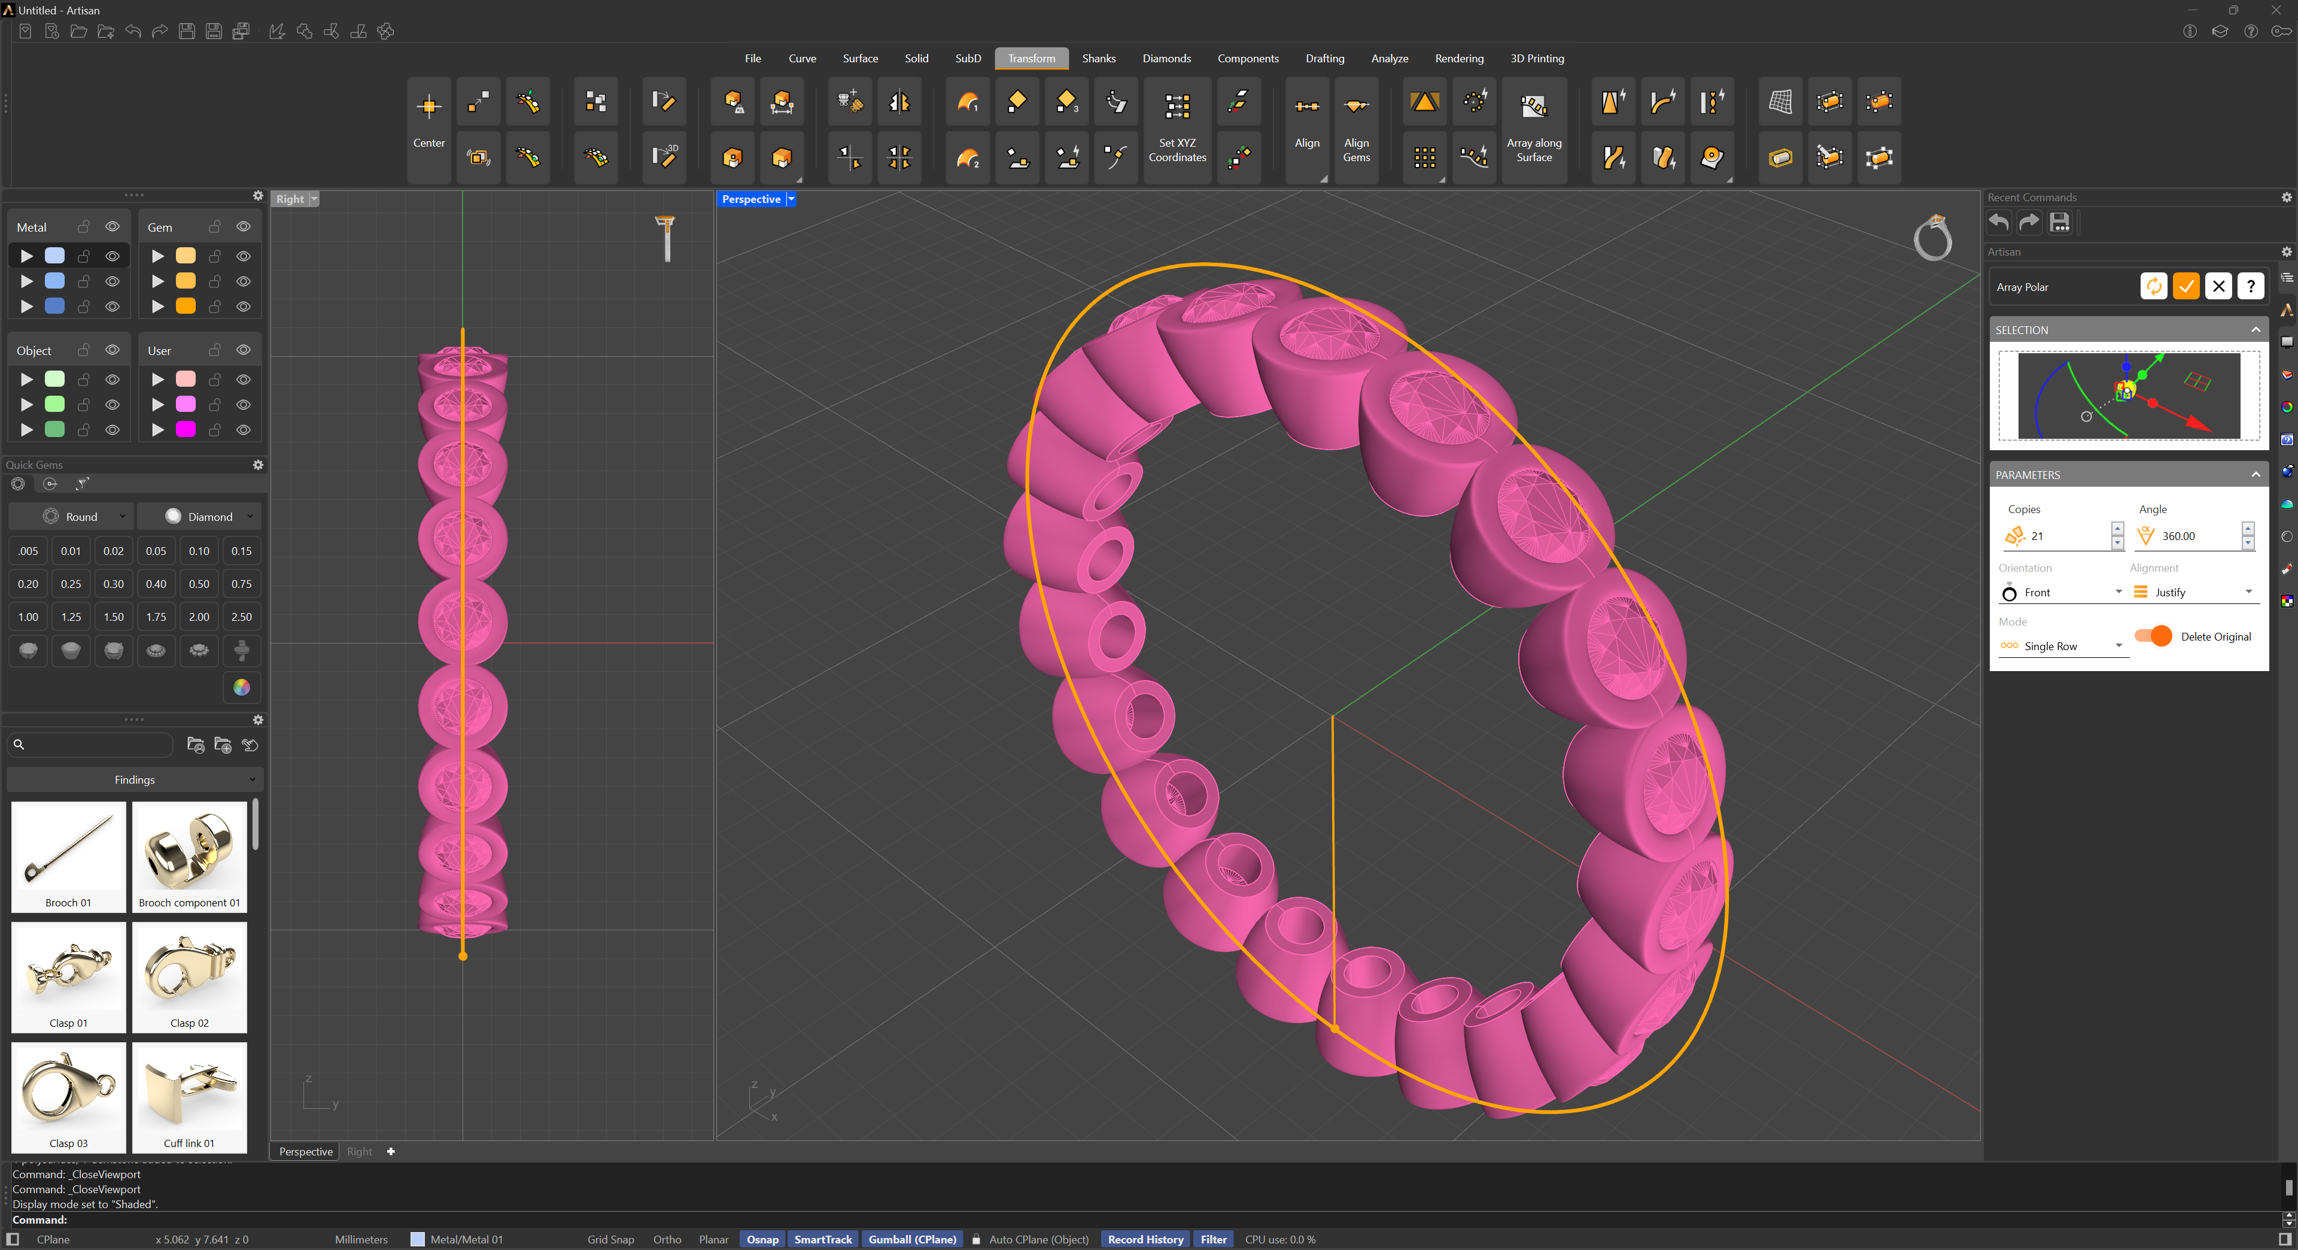Open the Shanks ribbon tab
The image size is (2298, 1250).
[x=1098, y=58]
